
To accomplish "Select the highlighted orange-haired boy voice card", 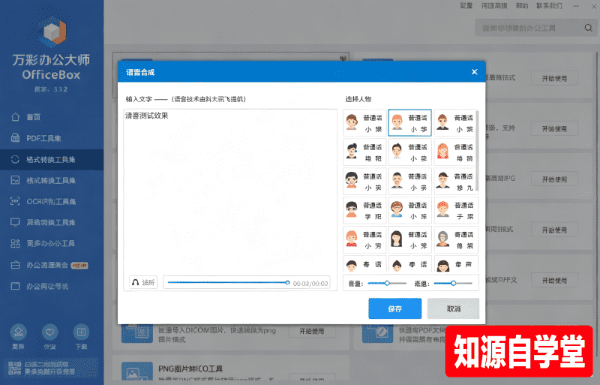I will tap(409, 123).
